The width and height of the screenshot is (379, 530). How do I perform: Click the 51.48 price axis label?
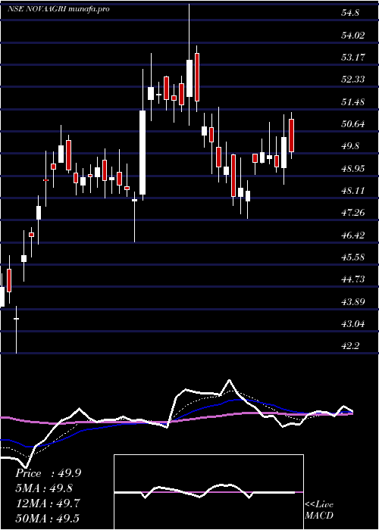354,101
